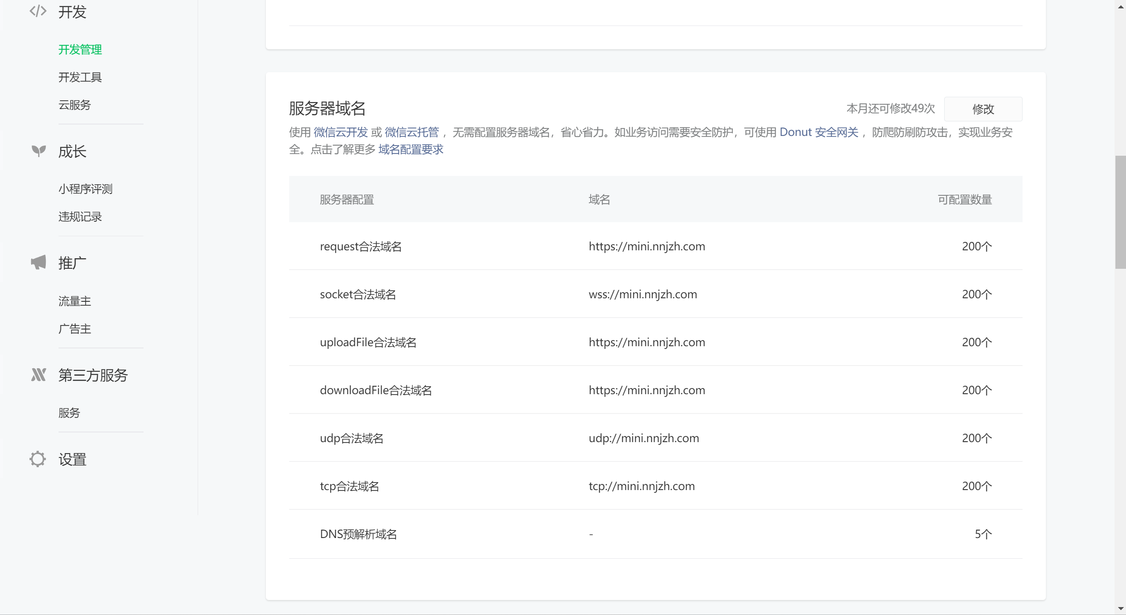Open 开发管理 in the sidebar
The width and height of the screenshot is (1126, 615).
(80, 49)
